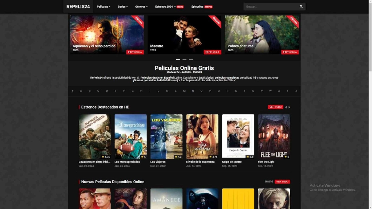This screenshot has width=372, height=209.
Task: Select the first carousel slide indicator
Action: point(178,60)
